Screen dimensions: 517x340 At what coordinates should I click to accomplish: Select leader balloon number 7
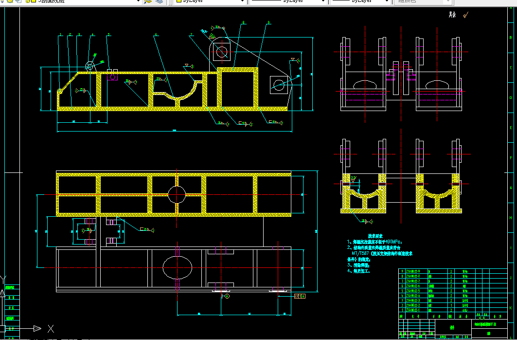tap(191, 35)
